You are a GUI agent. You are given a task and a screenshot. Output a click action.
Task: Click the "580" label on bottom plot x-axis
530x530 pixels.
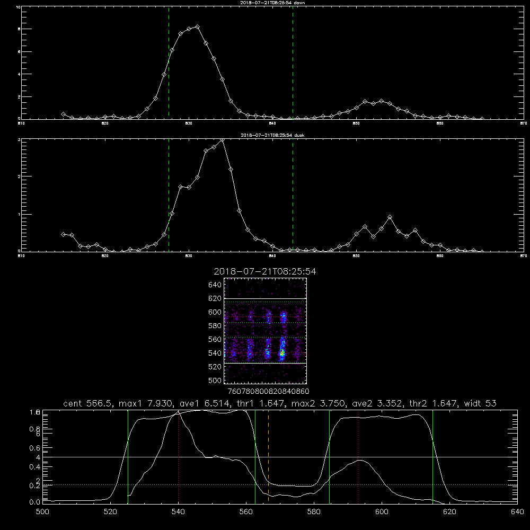314,512
